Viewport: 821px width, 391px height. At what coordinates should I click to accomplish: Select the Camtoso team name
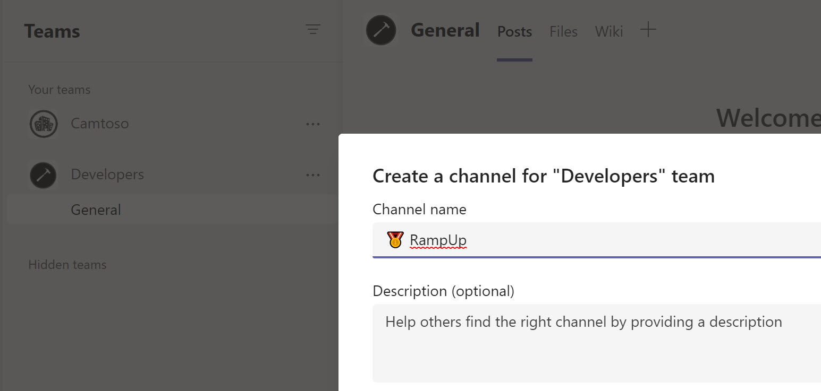(100, 124)
